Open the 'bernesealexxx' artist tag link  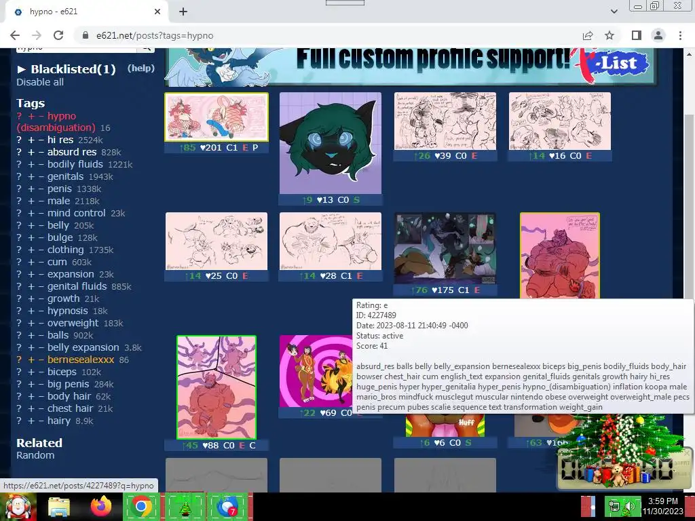point(81,360)
